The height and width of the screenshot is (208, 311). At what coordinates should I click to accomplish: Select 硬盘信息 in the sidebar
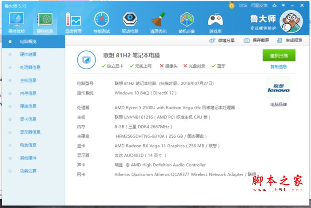pyautogui.click(x=33, y=106)
